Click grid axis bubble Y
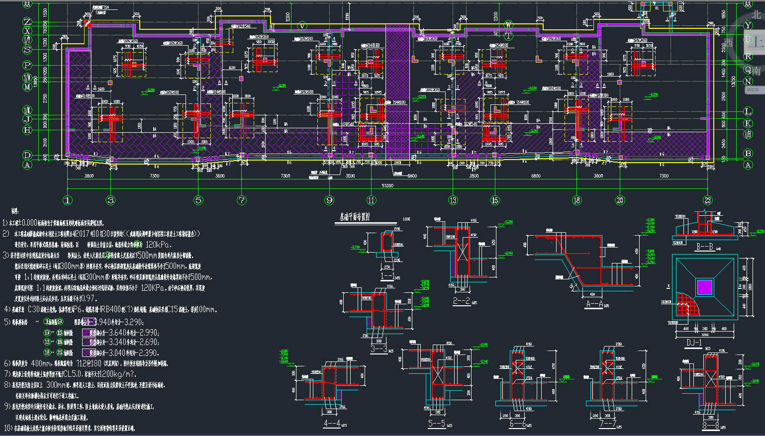Viewport: 765px width, 436px height. 748,25
